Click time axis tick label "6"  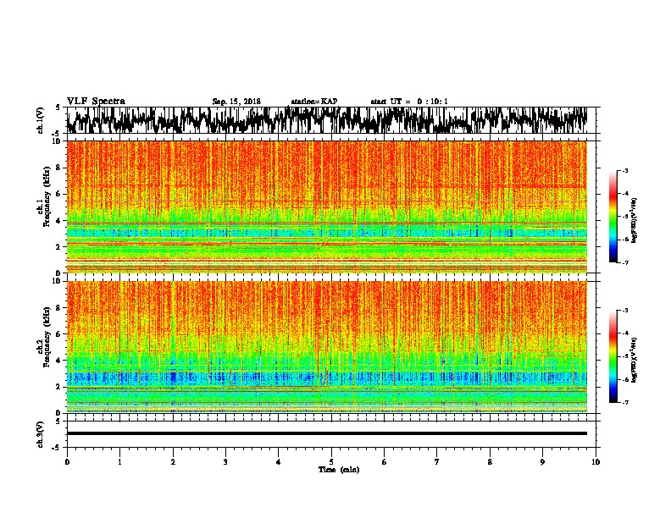(385, 462)
